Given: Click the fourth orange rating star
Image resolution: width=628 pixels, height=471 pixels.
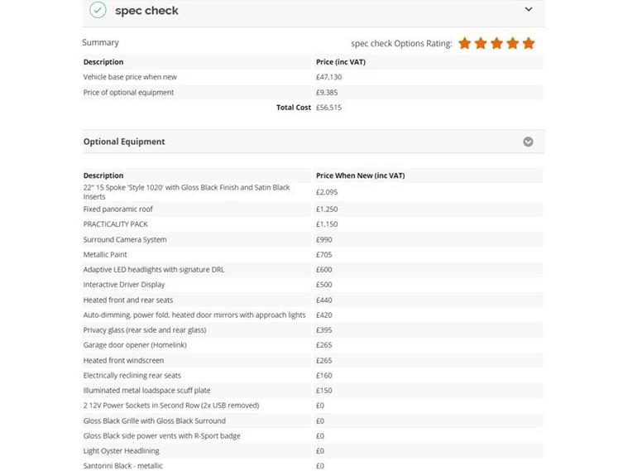Looking at the screenshot, I should [x=513, y=43].
